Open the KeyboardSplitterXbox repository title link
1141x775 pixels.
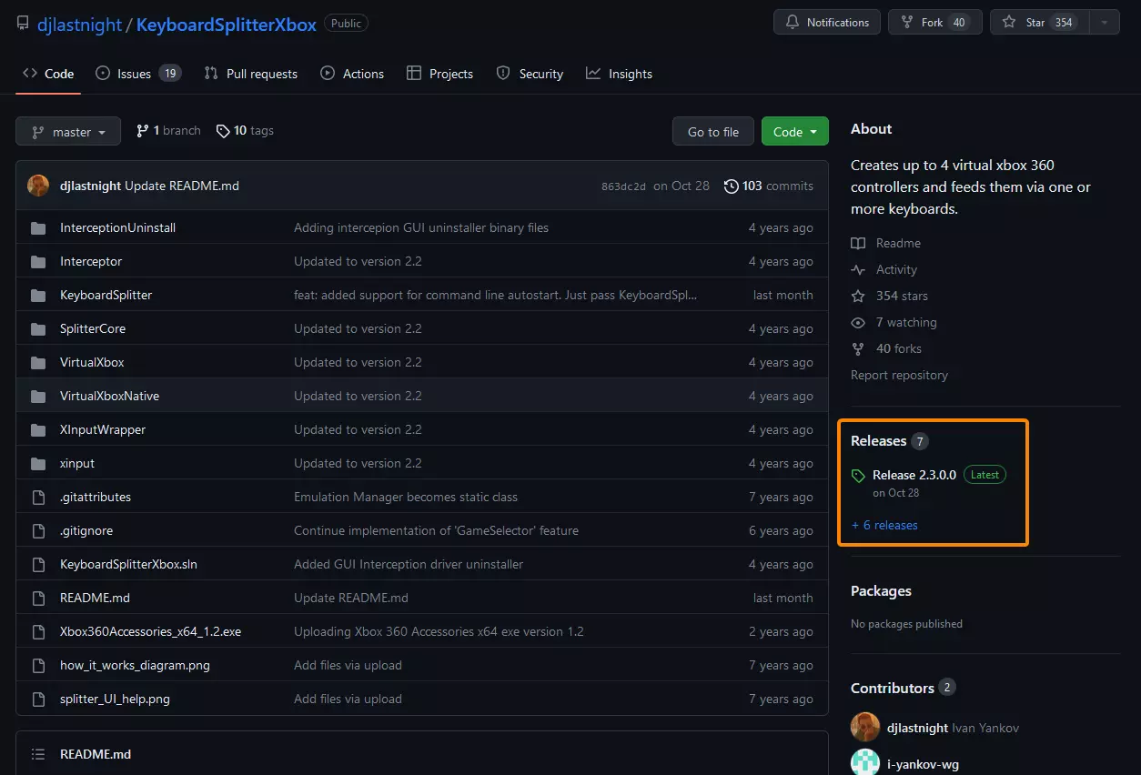(227, 25)
